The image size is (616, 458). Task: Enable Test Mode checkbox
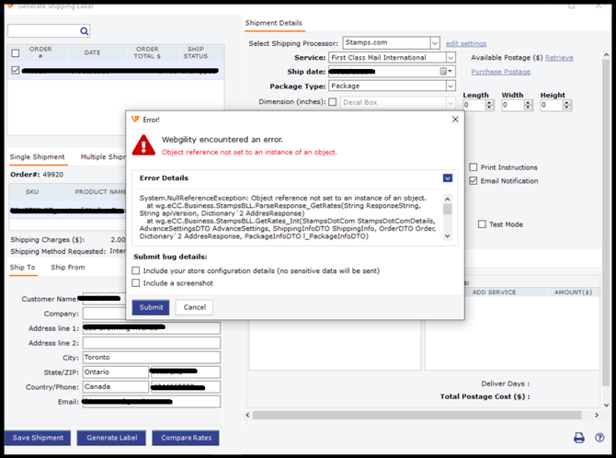[x=482, y=224]
